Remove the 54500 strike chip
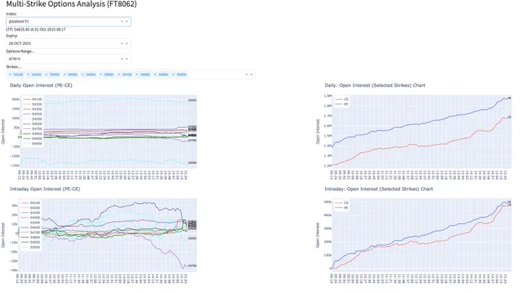 click(x=83, y=75)
